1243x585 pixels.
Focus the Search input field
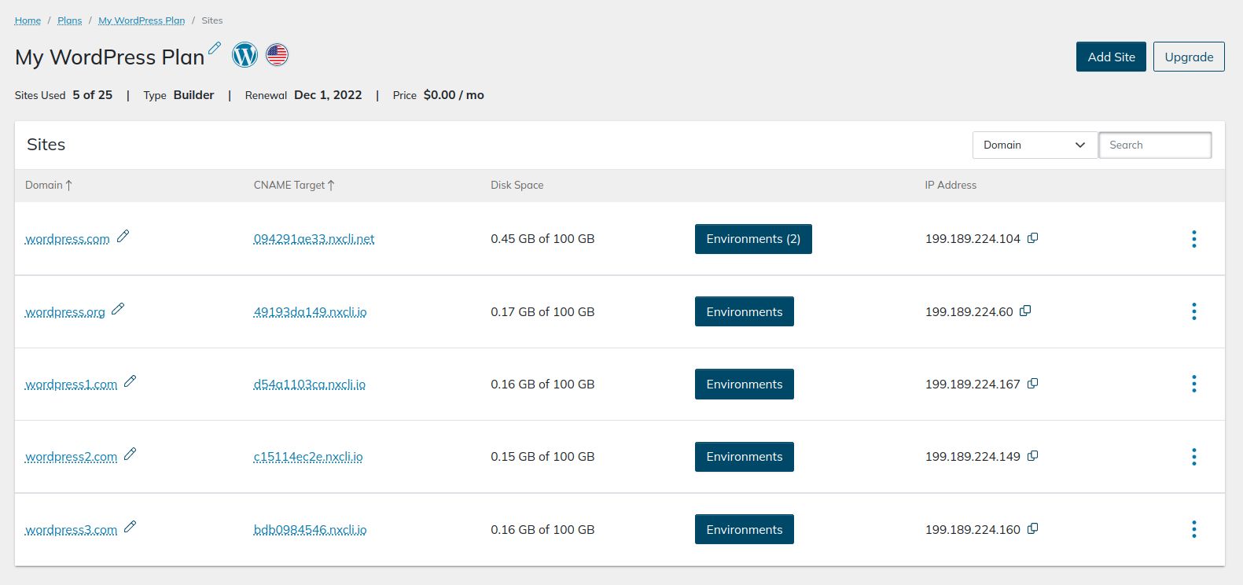click(1155, 145)
